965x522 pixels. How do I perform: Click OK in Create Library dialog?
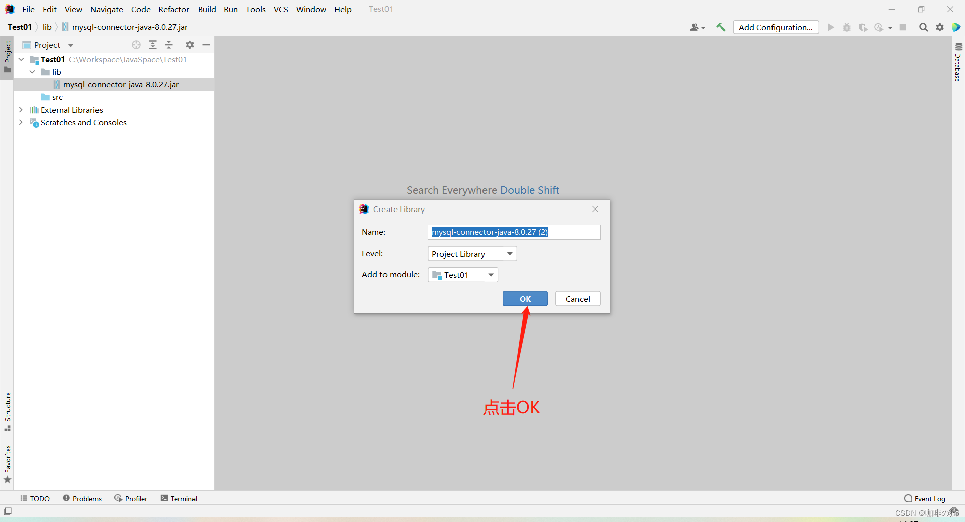(x=525, y=299)
